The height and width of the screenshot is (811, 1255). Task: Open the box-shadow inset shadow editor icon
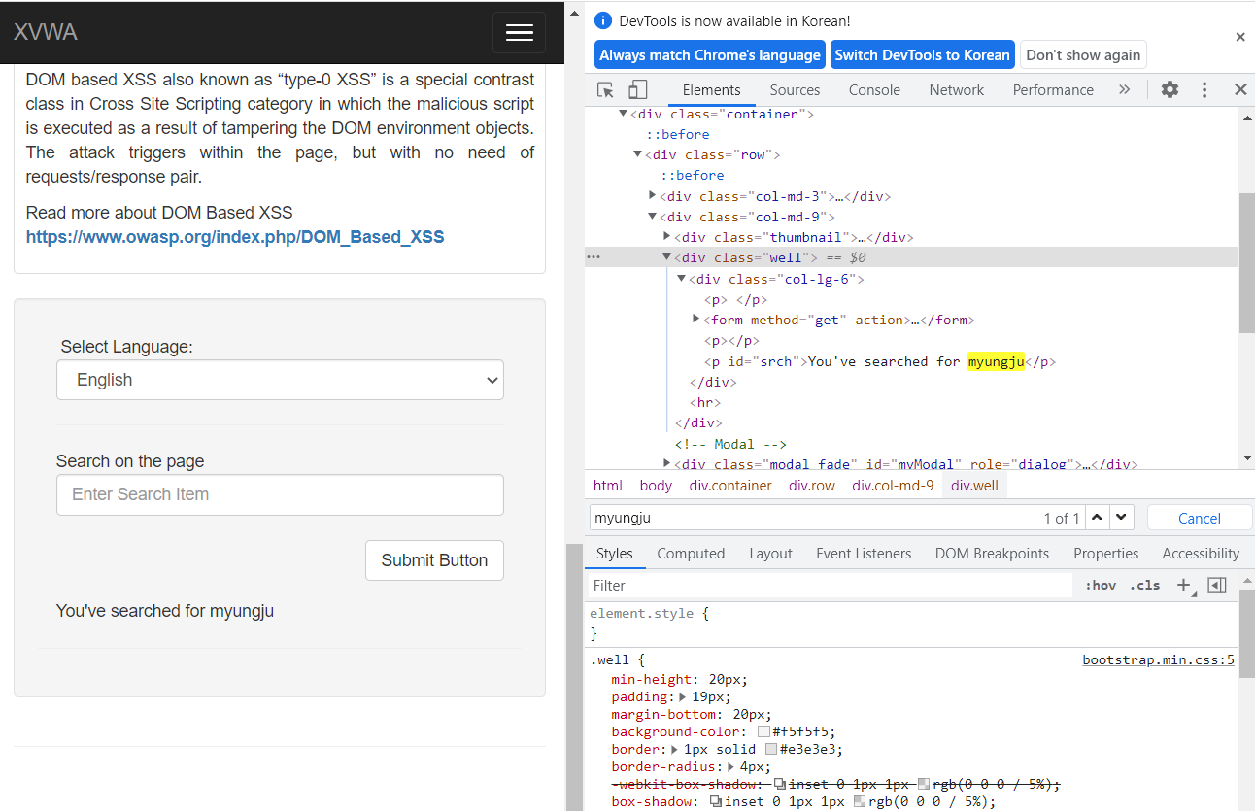tap(716, 802)
